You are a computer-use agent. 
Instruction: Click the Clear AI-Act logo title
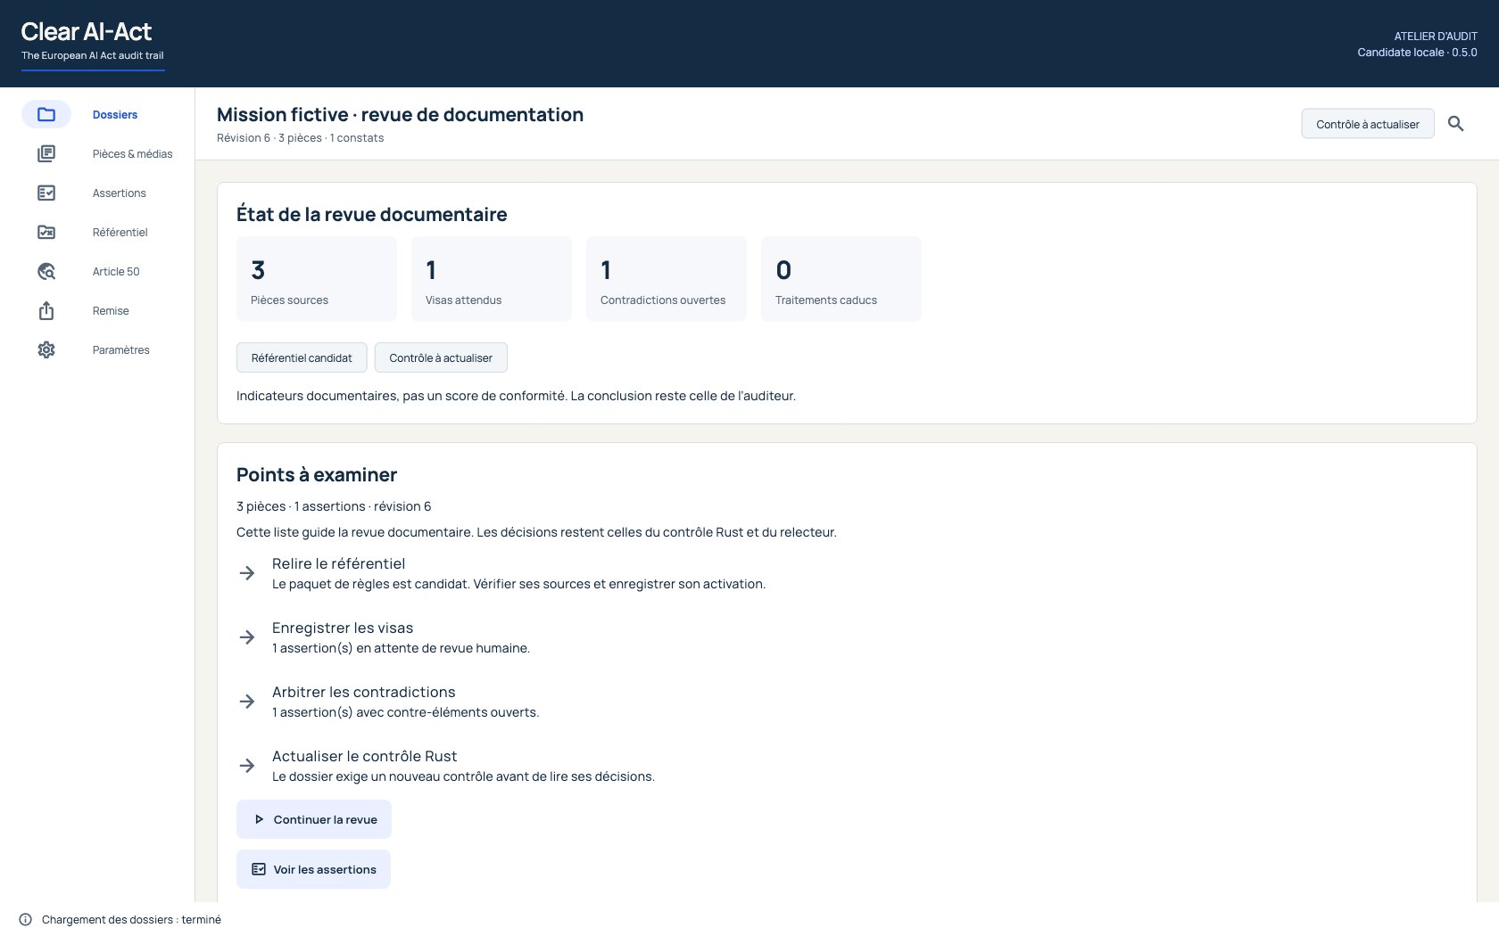87,32
